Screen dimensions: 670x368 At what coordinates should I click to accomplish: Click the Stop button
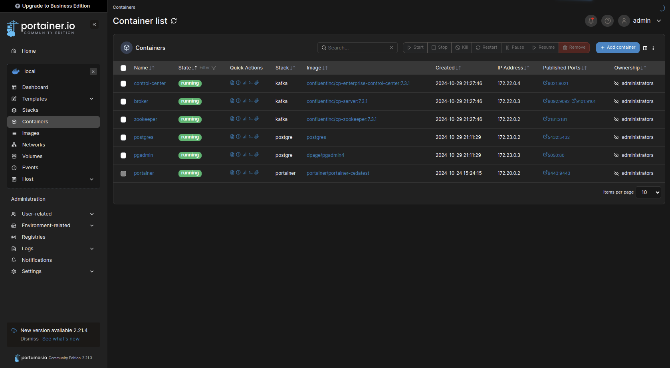point(440,47)
